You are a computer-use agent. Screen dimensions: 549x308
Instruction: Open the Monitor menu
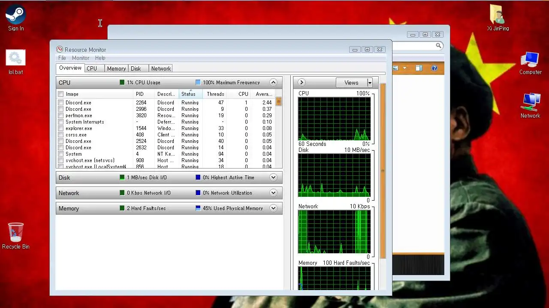pos(81,58)
